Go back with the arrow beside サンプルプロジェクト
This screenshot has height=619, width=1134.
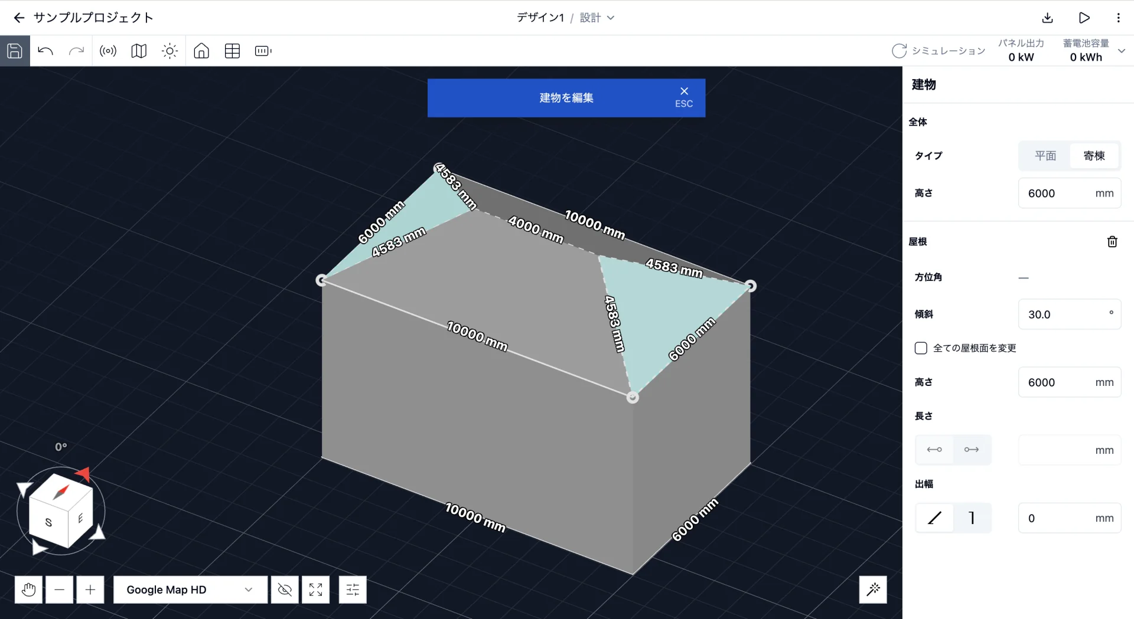pyautogui.click(x=19, y=18)
